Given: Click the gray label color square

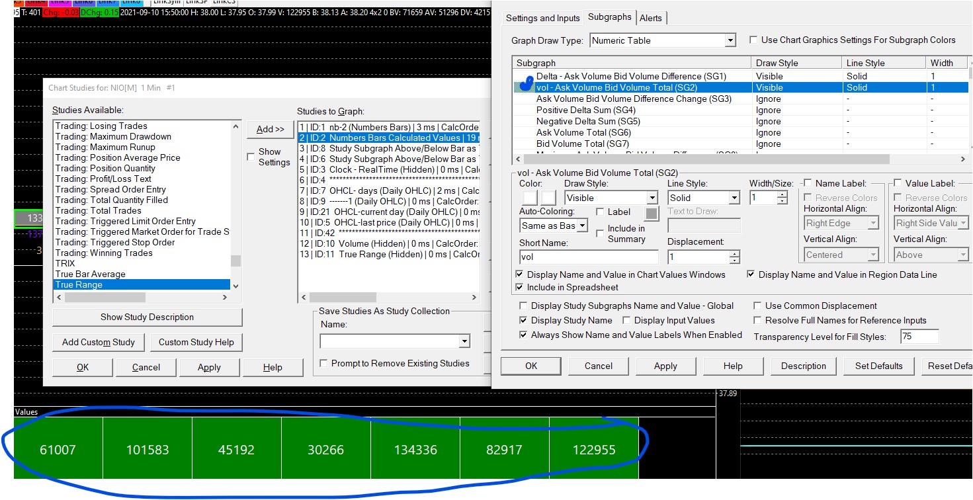Looking at the screenshot, I should [652, 214].
